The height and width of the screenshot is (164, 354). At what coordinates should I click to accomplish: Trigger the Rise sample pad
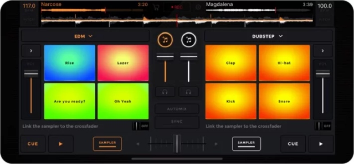click(70, 63)
